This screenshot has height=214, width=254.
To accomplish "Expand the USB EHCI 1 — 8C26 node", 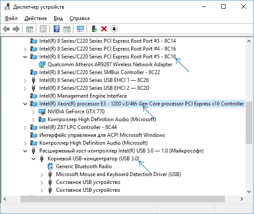I will click(25, 80).
